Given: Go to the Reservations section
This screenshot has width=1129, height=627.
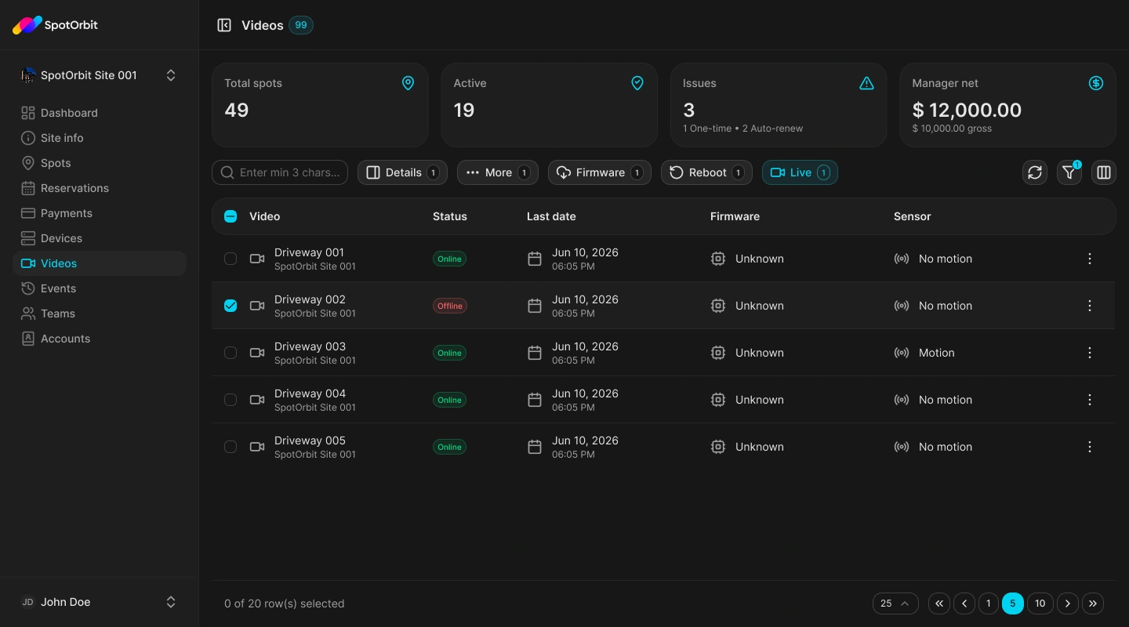Looking at the screenshot, I should [100, 188].
